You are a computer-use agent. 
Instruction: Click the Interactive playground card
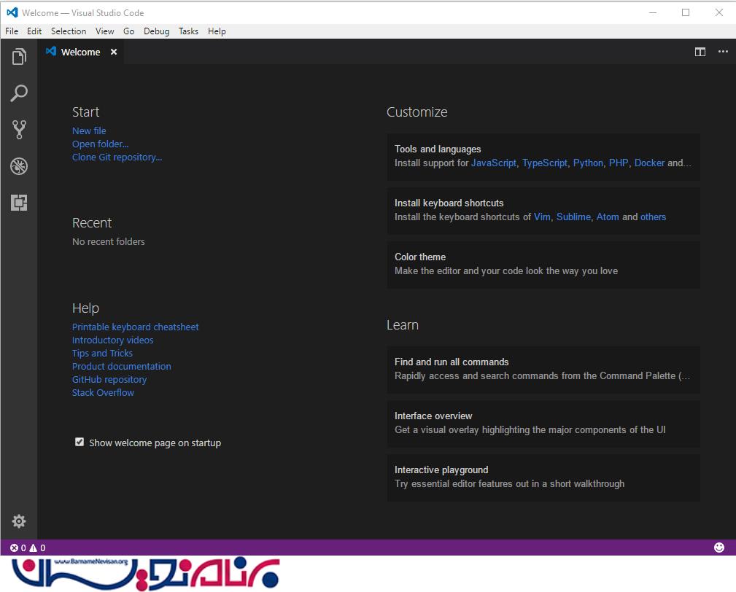(x=543, y=477)
